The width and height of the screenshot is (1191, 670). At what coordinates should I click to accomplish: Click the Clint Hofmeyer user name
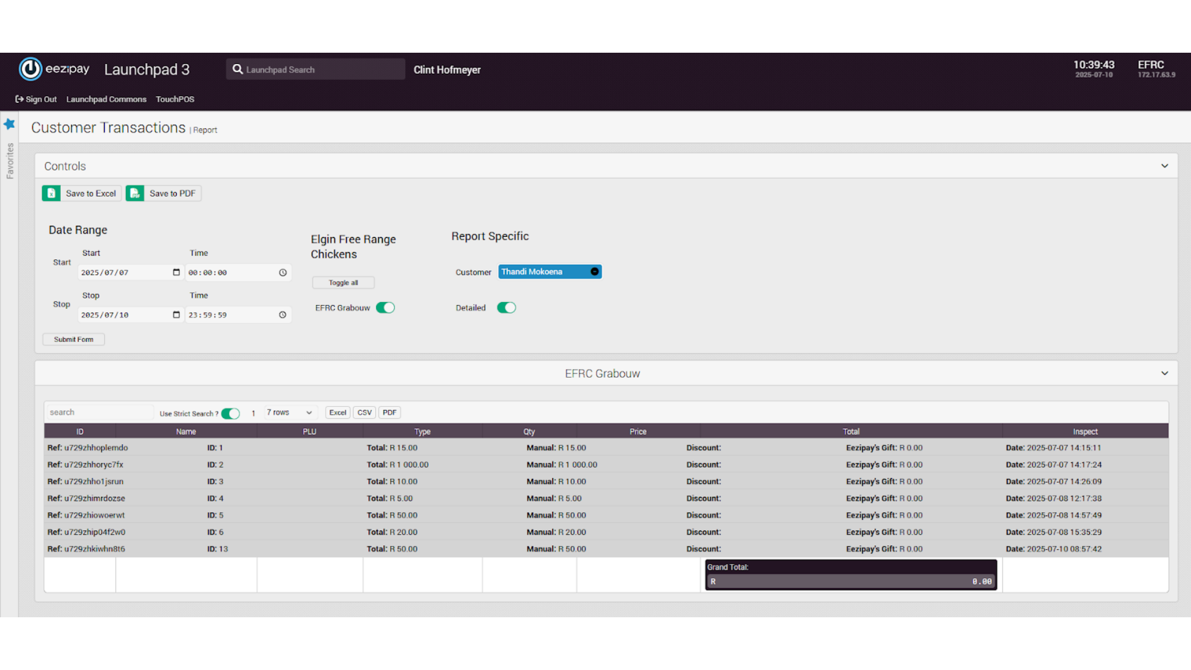447,70
